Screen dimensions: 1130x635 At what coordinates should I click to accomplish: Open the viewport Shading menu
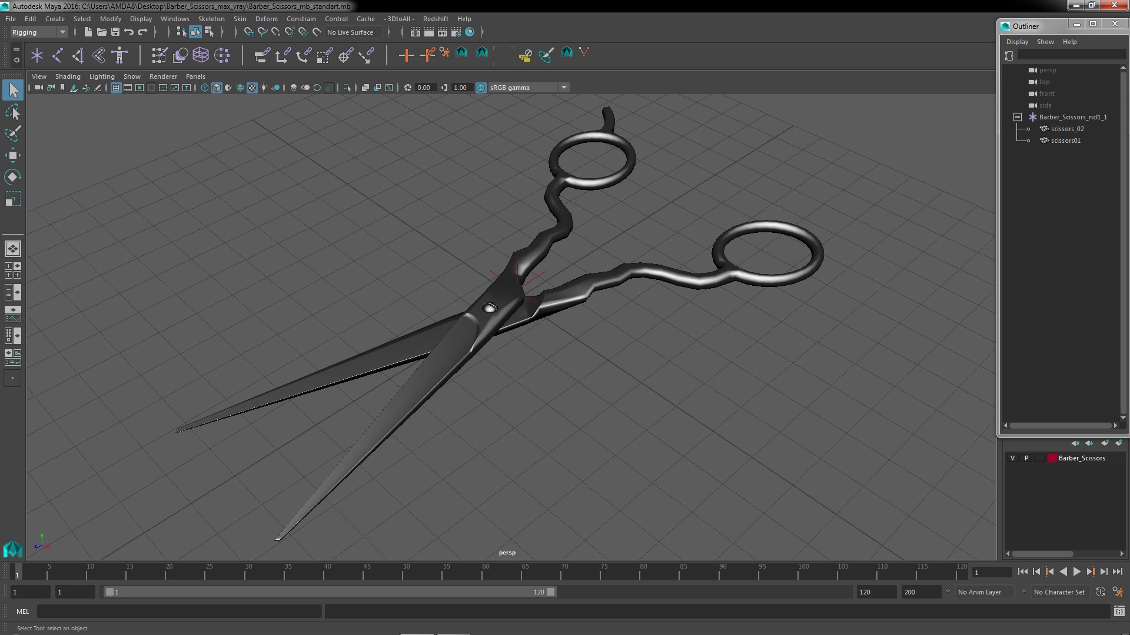click(68, 76)
